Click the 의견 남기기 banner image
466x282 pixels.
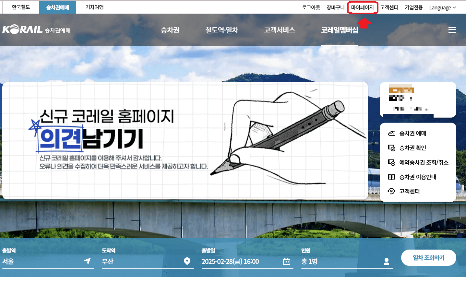click(185, 141)
